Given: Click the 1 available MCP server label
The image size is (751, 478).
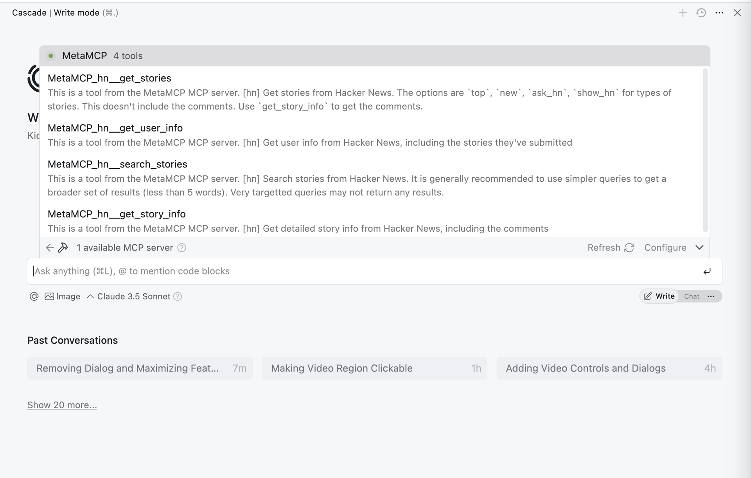Looking at the screenshot, I should 125,248.
